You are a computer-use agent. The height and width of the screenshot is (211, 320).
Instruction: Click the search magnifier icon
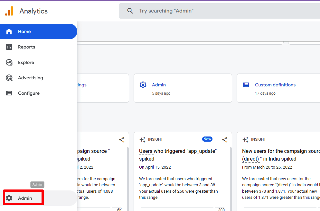coord(130,11)
